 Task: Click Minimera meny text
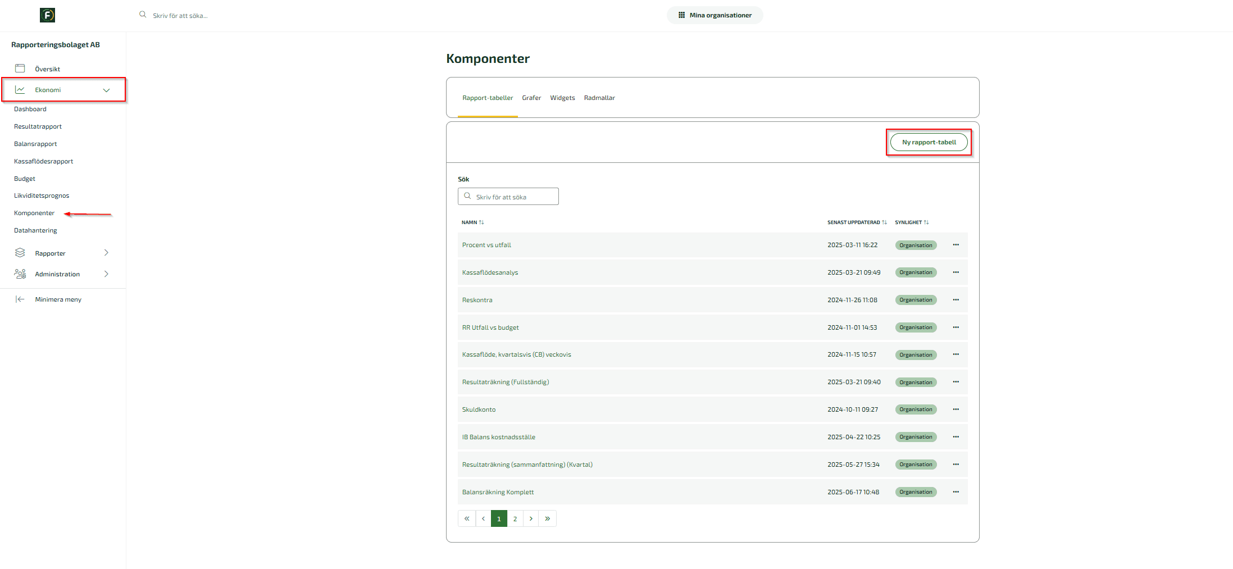pyautogui.click(x=58, y=299)
